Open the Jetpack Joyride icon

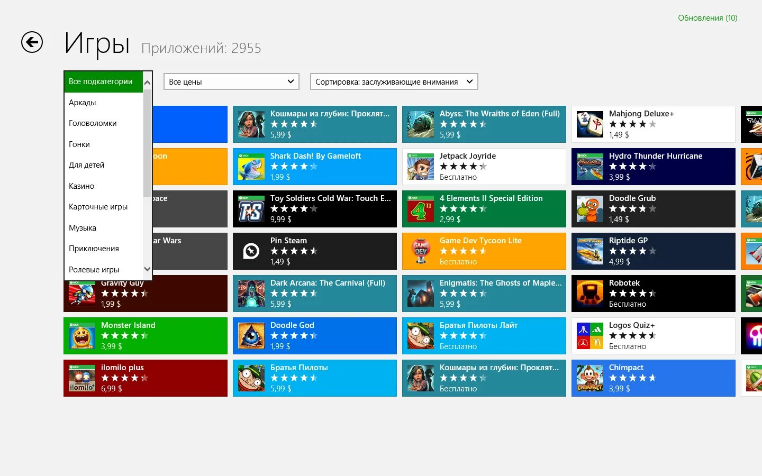click(x=421, y=167)
